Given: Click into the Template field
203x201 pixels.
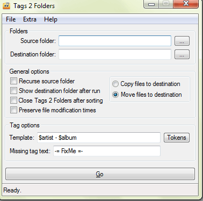Looking at the screenshot, I should 99,138.
